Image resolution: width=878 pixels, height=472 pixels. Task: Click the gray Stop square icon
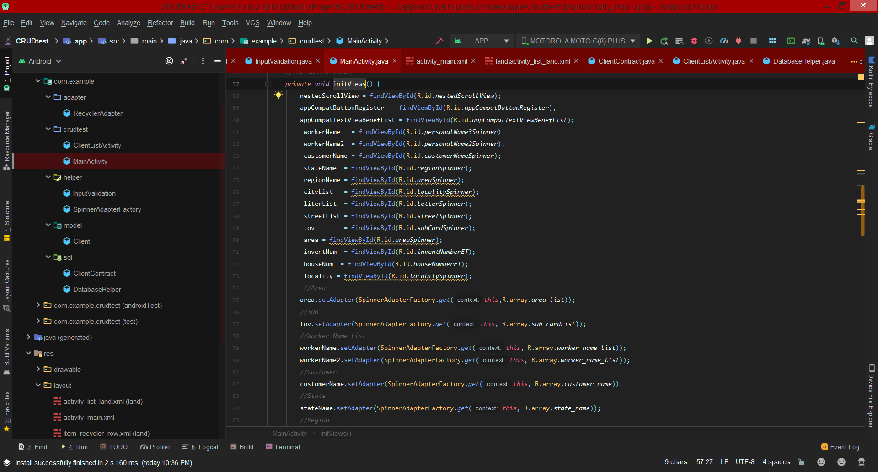pos(754,41)
